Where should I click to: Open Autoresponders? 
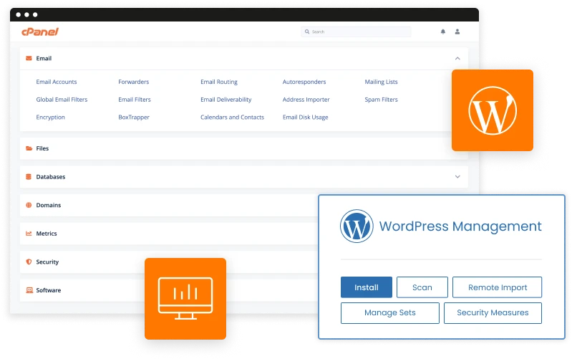[304, 82]
